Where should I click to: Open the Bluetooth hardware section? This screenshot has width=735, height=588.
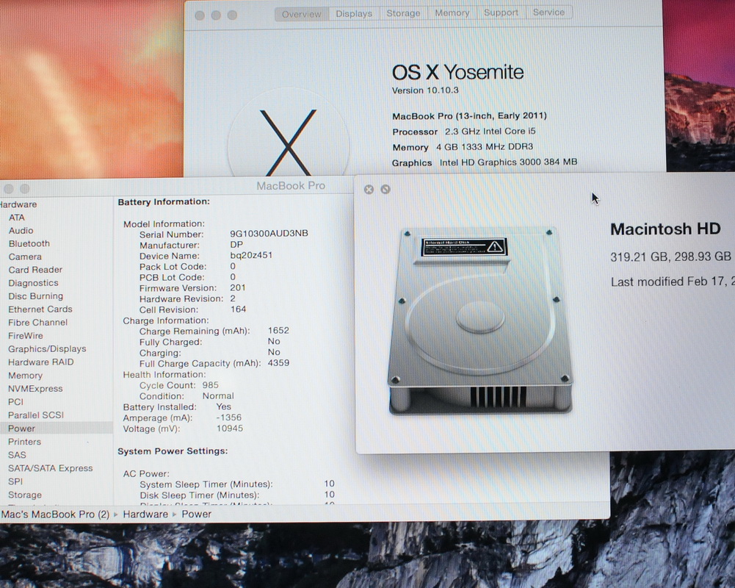[29, 243]
